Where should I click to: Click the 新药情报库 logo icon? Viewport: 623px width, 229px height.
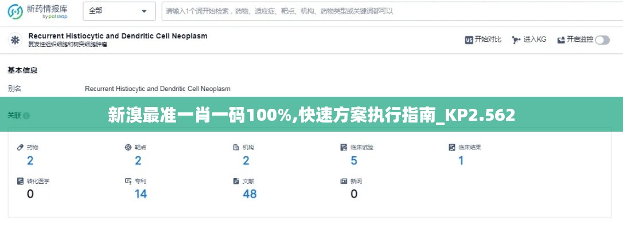click(x=15, y=11)
